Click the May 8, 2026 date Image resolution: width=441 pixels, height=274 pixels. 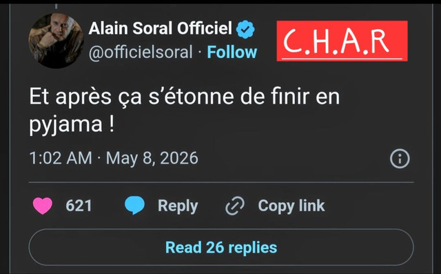click(152, 158)
